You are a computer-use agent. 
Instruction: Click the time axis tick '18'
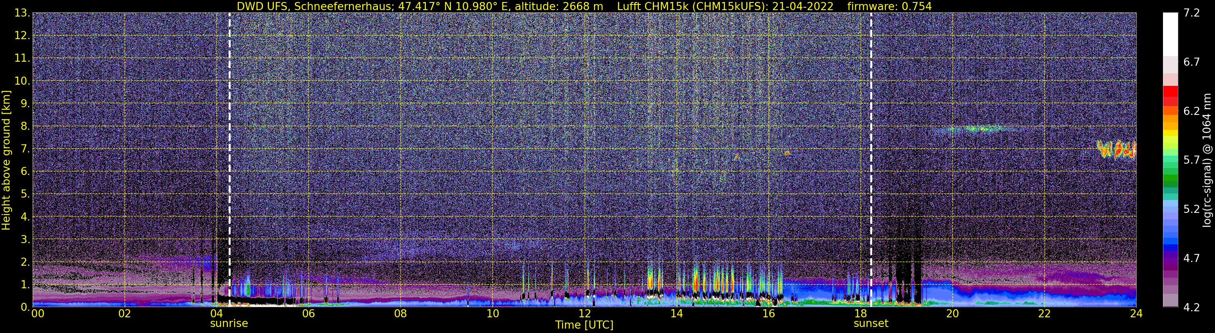(x=860, y=314)
